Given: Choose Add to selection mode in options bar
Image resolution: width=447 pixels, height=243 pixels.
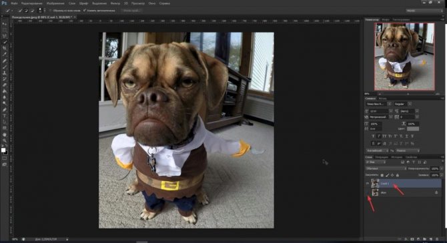Looking at the screenshot, I should [26, 11].
